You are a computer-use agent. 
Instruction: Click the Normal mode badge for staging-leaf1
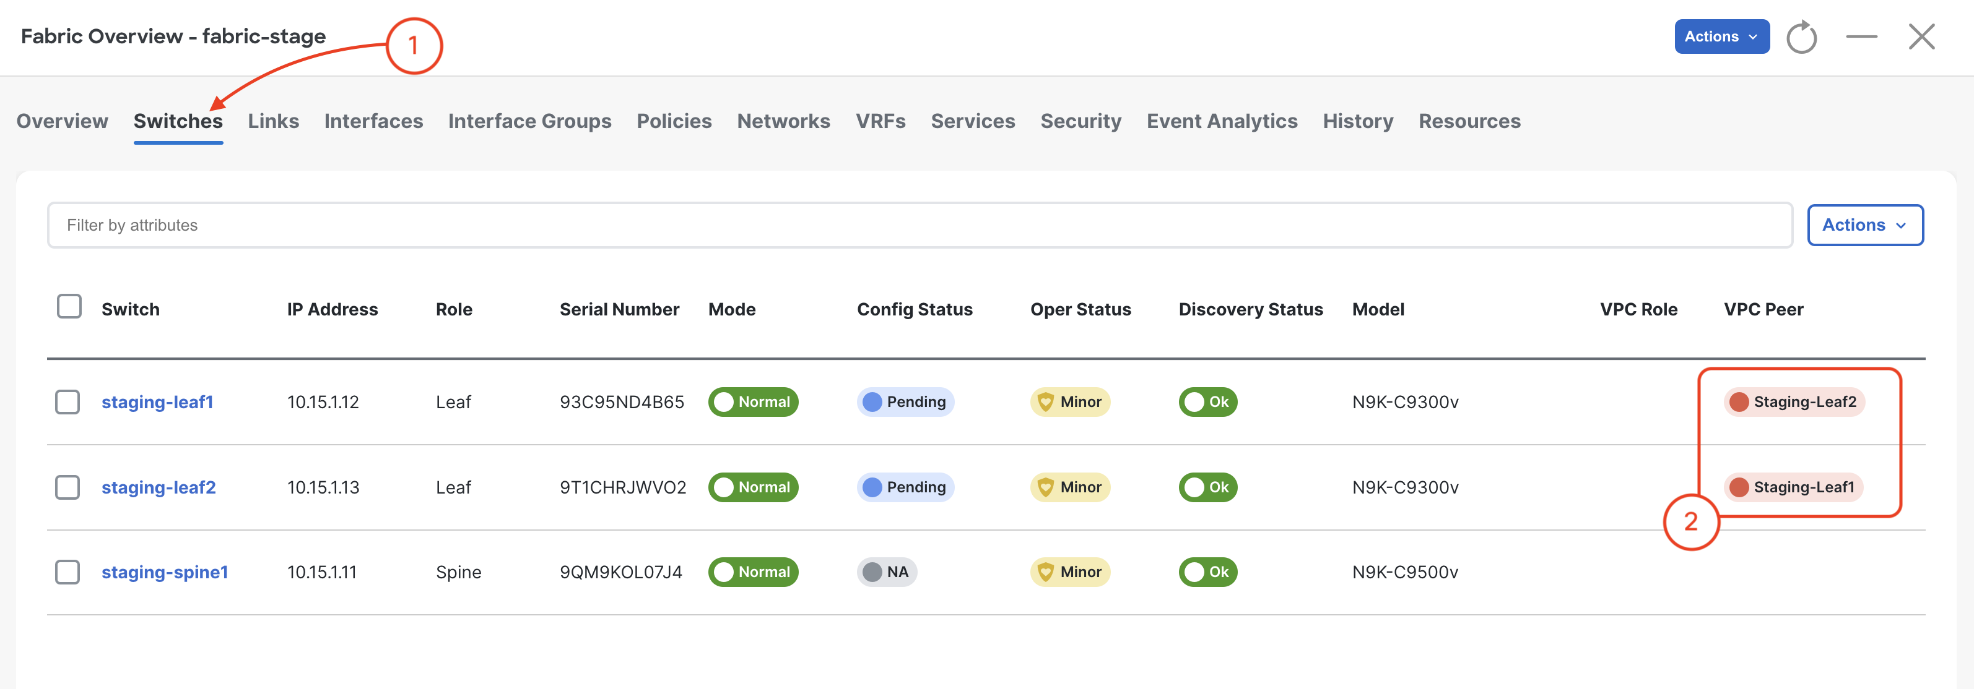pyautogui.click(x=754, y=402)
